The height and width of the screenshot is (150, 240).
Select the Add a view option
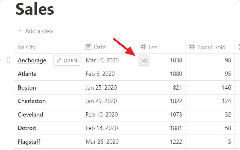click(x=36, y=31)
